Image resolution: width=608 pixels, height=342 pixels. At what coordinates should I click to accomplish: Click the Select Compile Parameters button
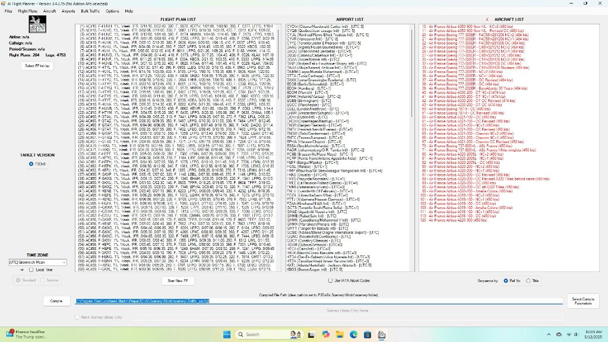[x=582, y=301]
